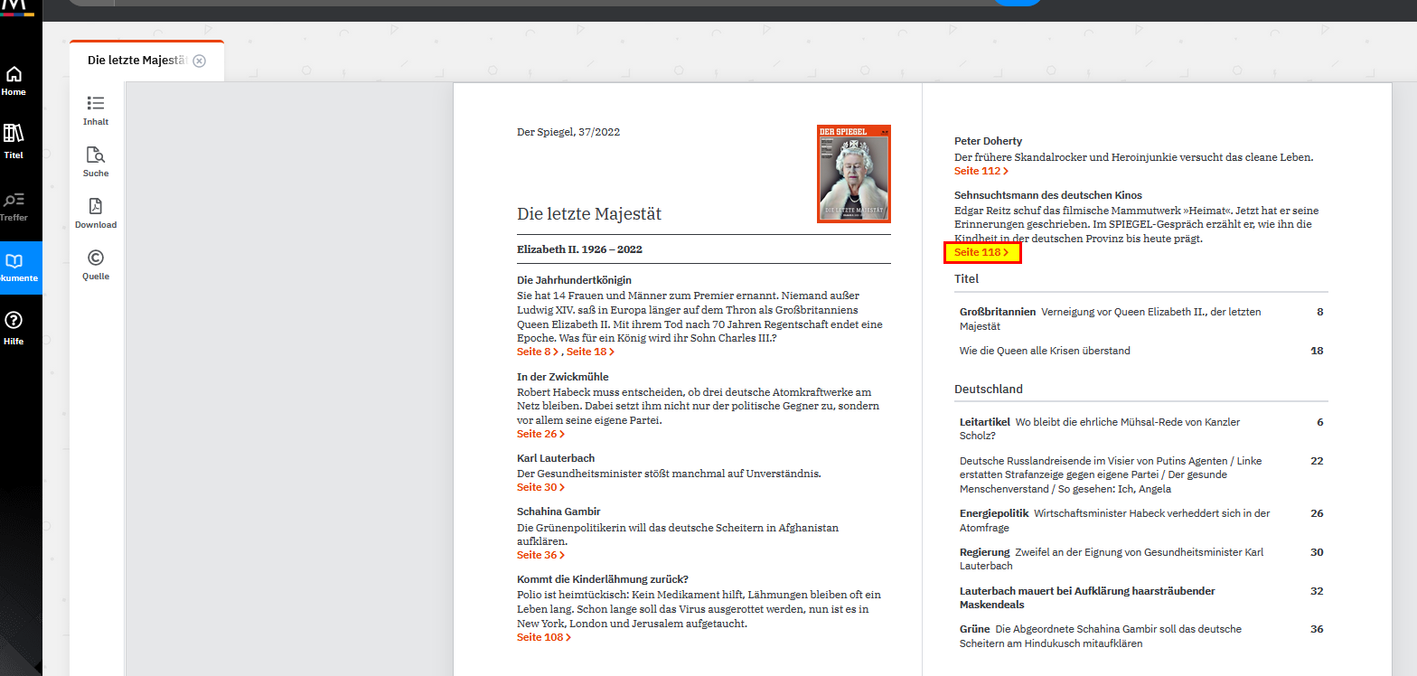The width and height of the screenshot is (1417, 676).
Task: Open the Titel books icon
Action: click(x=14, y=135)
